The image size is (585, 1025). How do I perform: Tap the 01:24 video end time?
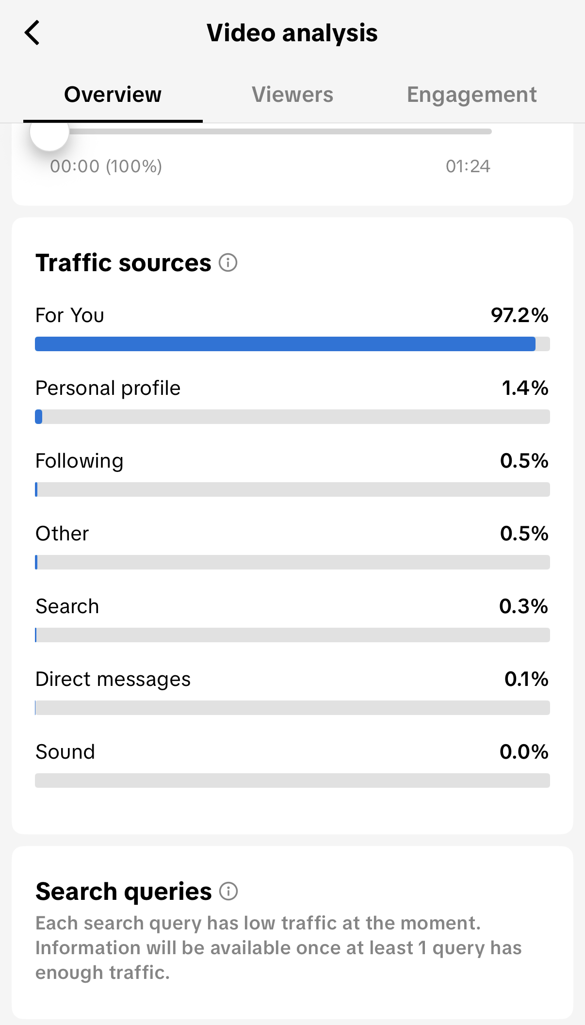(x=468, y=166)
